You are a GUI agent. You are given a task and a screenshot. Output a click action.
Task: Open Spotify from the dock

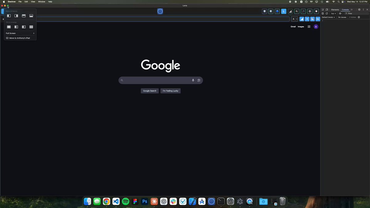coord(125,202)
